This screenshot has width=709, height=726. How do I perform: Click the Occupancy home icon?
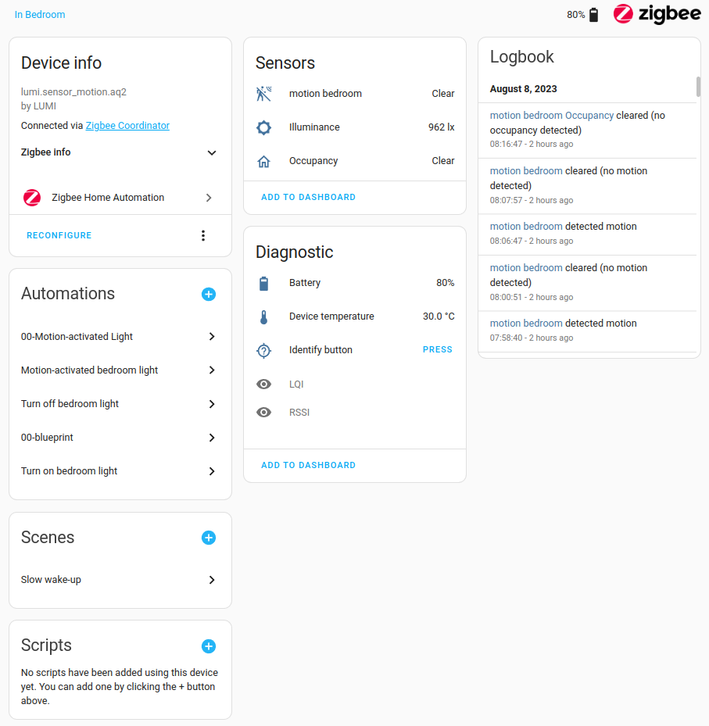coord(263,160)
